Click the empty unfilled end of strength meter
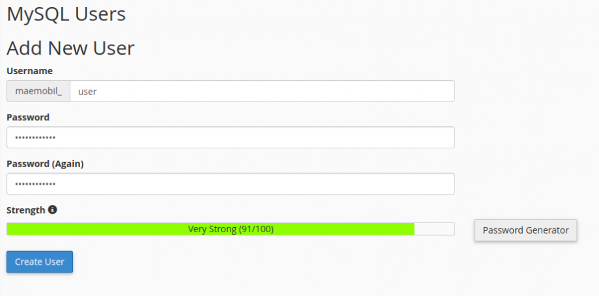599x296 pixels. (x=434, y=229)
